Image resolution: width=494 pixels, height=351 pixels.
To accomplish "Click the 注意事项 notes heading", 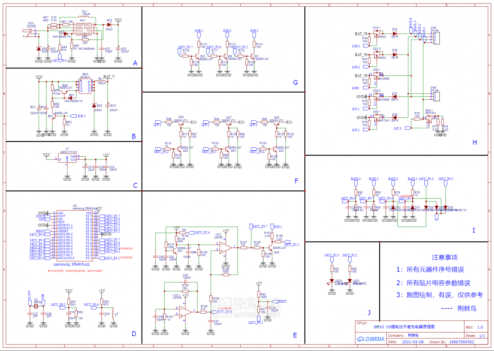I will click(x=445, y=257).
